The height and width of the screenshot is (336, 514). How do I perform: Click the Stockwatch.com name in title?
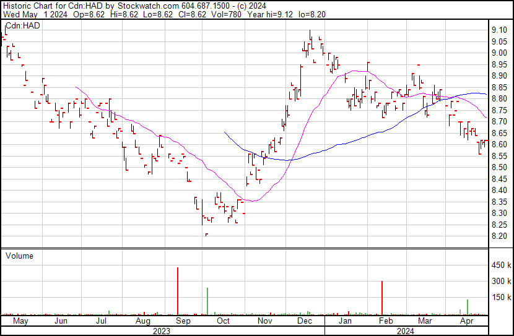(x=148, y=6)
